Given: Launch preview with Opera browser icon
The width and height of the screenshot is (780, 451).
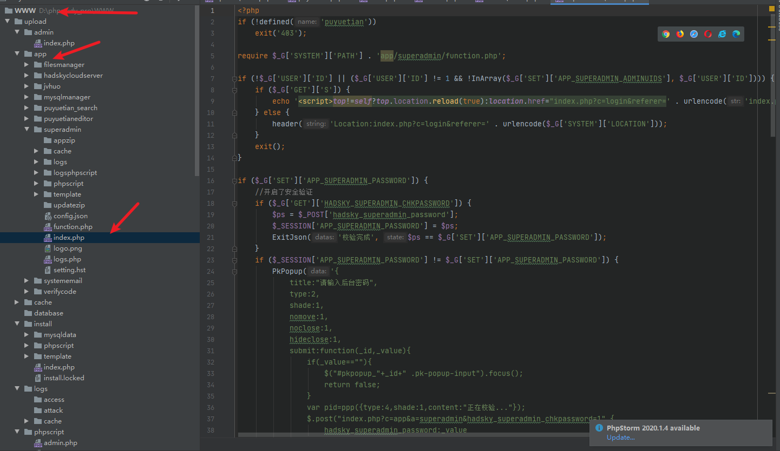Looking at the screenshot, I should tap(708, 34).
